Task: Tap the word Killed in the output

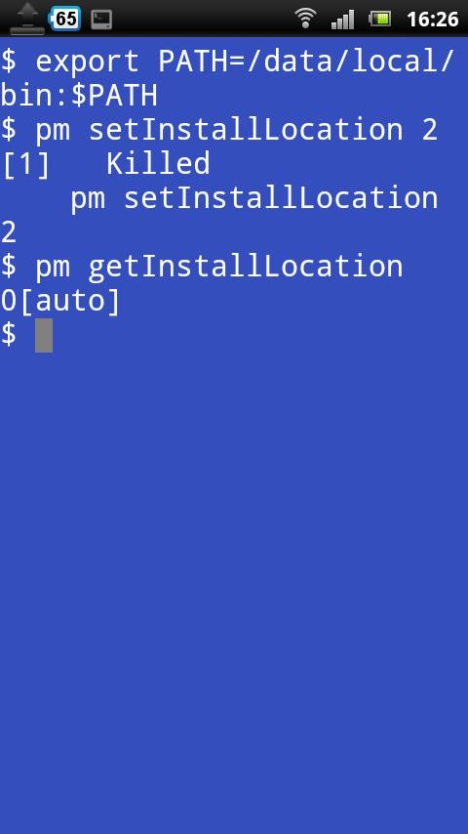Action: (158, 164)
